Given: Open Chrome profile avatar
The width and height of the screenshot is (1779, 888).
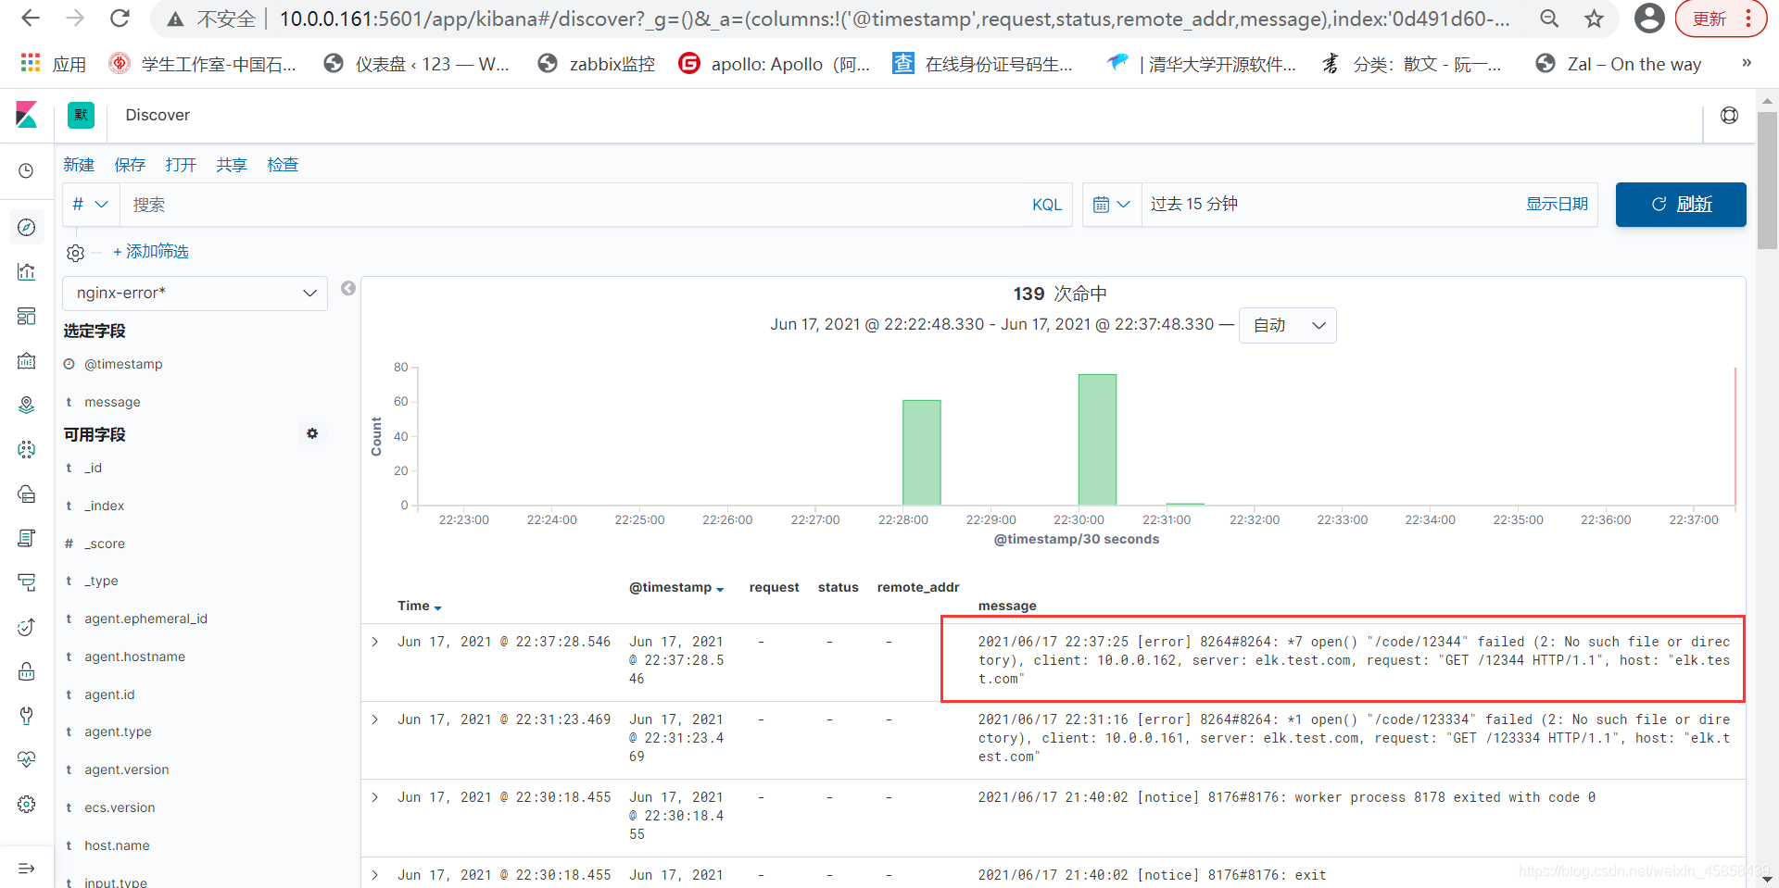Looking at the screenshot, I should (1649, 19).
